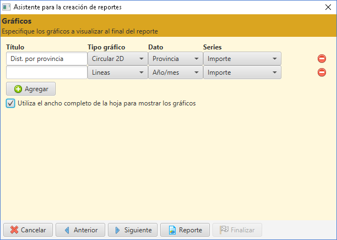The height and width of the screenshot is (240, 337).
Task: Click the Agregar button label
Action: 36,89
